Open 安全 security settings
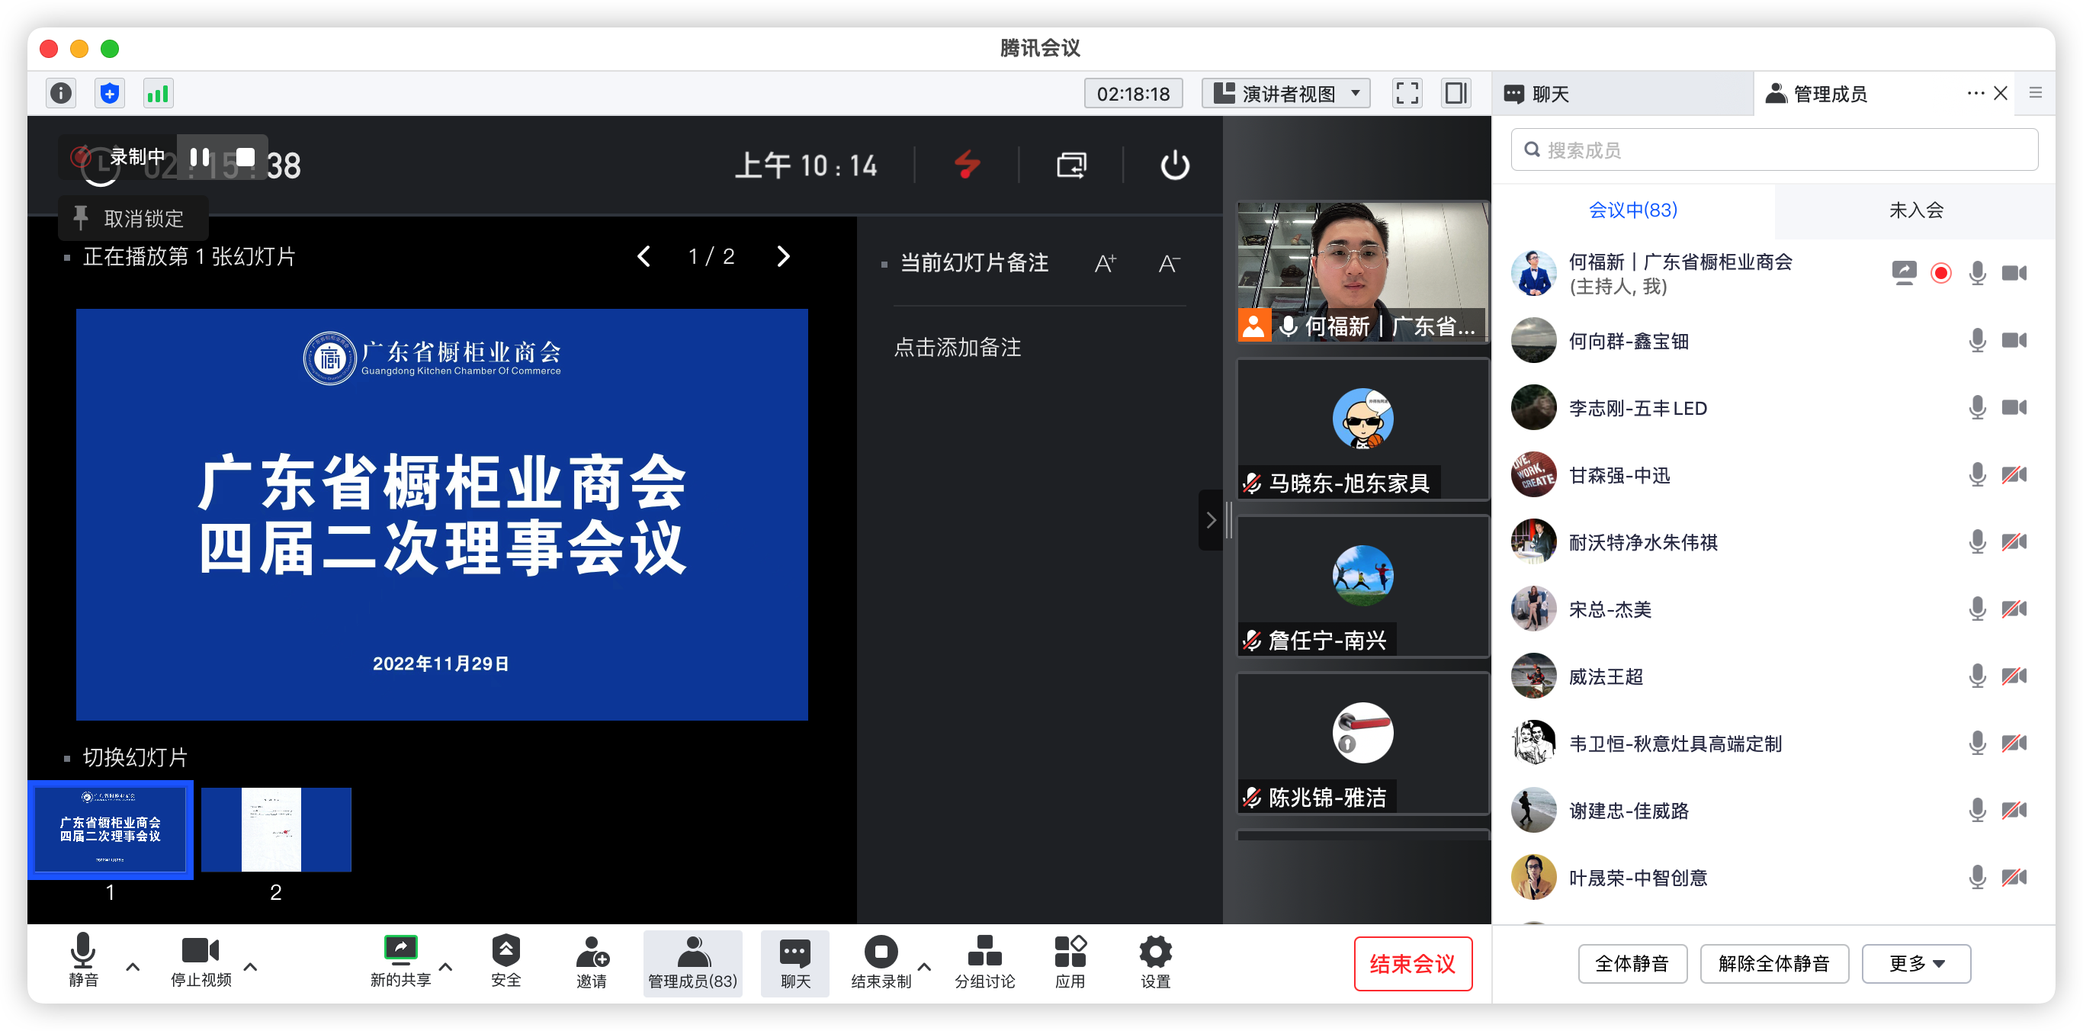Image resolution: width=2083 pixels, height=1031 pixels. [506, 961]
